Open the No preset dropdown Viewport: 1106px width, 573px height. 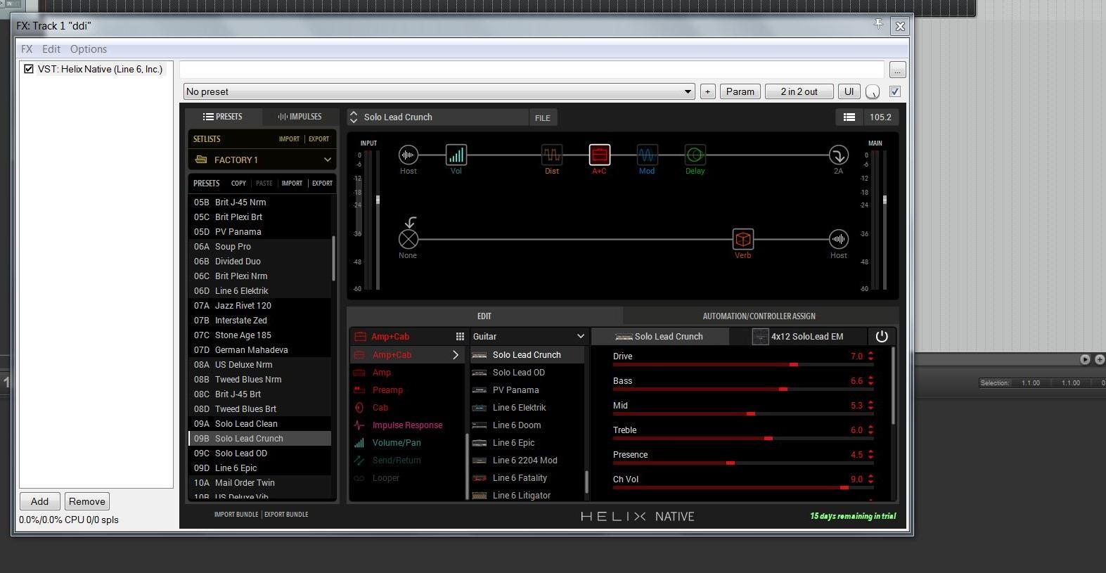click(439, 91)
